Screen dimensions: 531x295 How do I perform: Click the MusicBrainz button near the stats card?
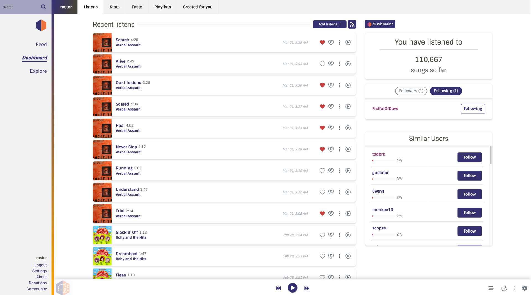(x=380, y=24)
